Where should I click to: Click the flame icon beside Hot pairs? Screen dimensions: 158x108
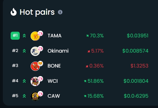pyautogui.click(x=13, y=12)
